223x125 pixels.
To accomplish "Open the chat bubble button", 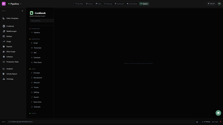I will point(218,113).
